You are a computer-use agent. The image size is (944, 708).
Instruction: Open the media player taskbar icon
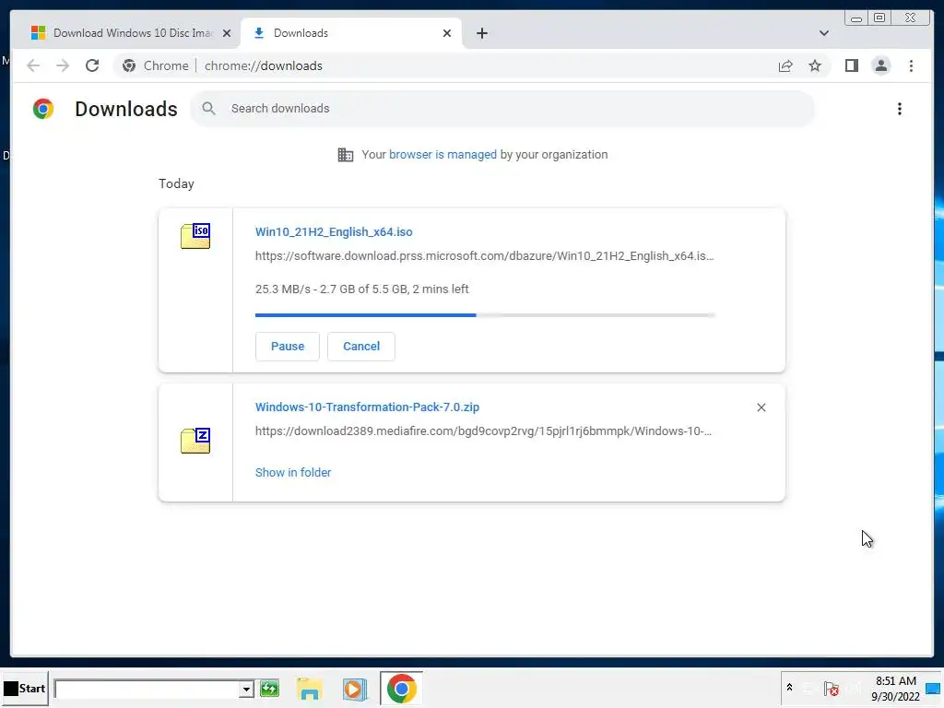(355, 689)
